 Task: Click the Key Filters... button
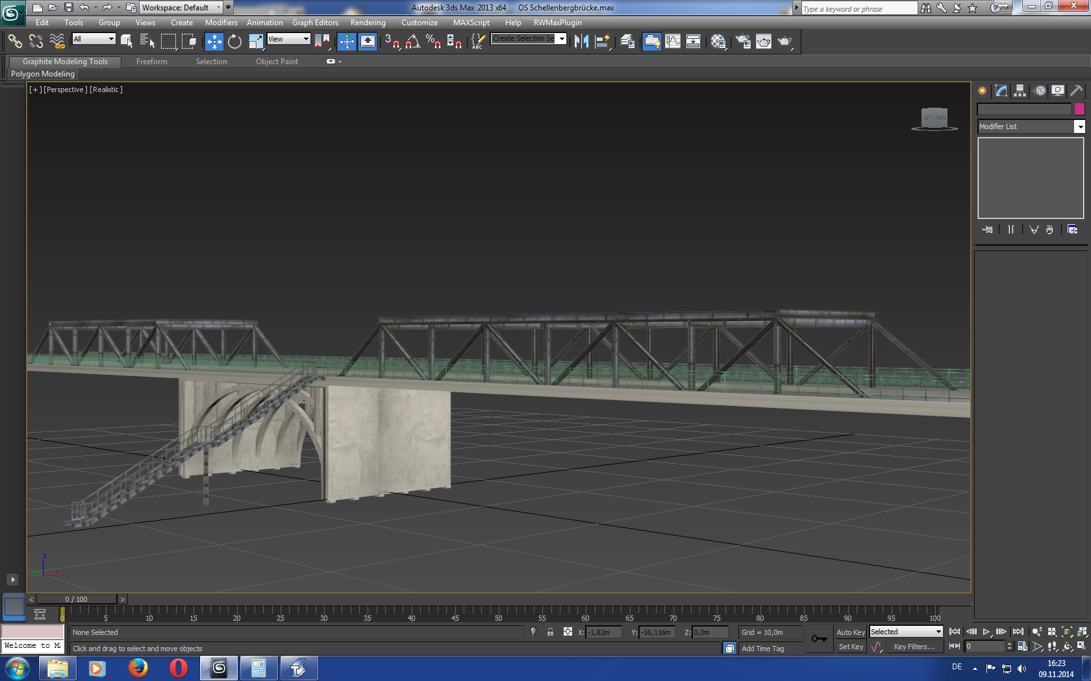point(914,647)
